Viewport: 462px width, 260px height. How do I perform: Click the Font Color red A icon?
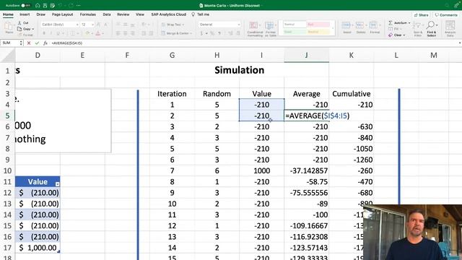click(98, 33)
